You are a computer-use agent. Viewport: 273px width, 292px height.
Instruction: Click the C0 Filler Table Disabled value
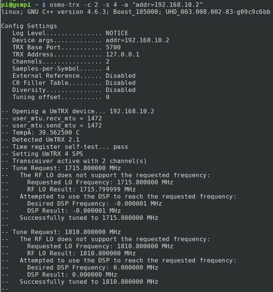coord(121,83)
